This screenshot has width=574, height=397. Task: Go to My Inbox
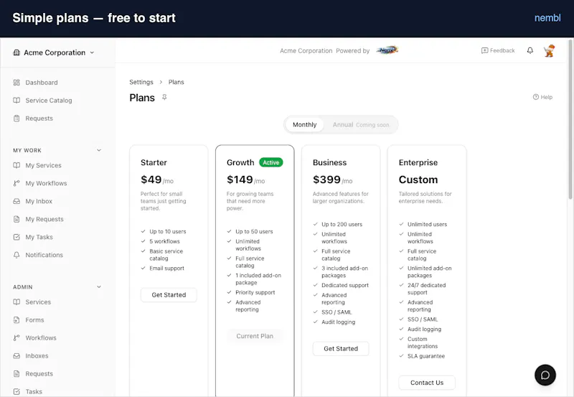pos(39,202)
